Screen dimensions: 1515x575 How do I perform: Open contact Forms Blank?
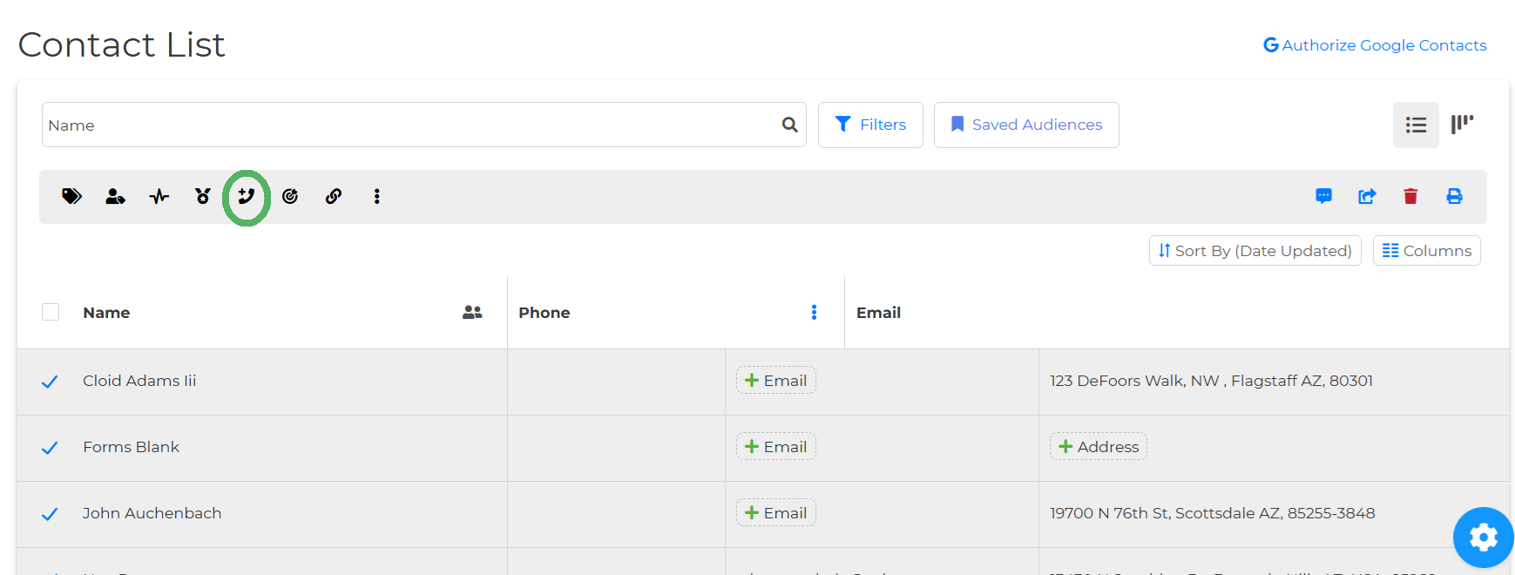tap(131, 447)
